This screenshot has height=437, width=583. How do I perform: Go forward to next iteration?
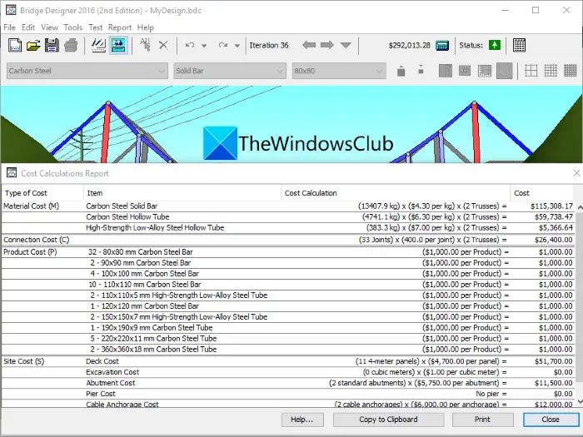326,45
